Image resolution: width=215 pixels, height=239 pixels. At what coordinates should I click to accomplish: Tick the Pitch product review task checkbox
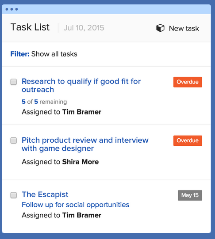point(14,140)
